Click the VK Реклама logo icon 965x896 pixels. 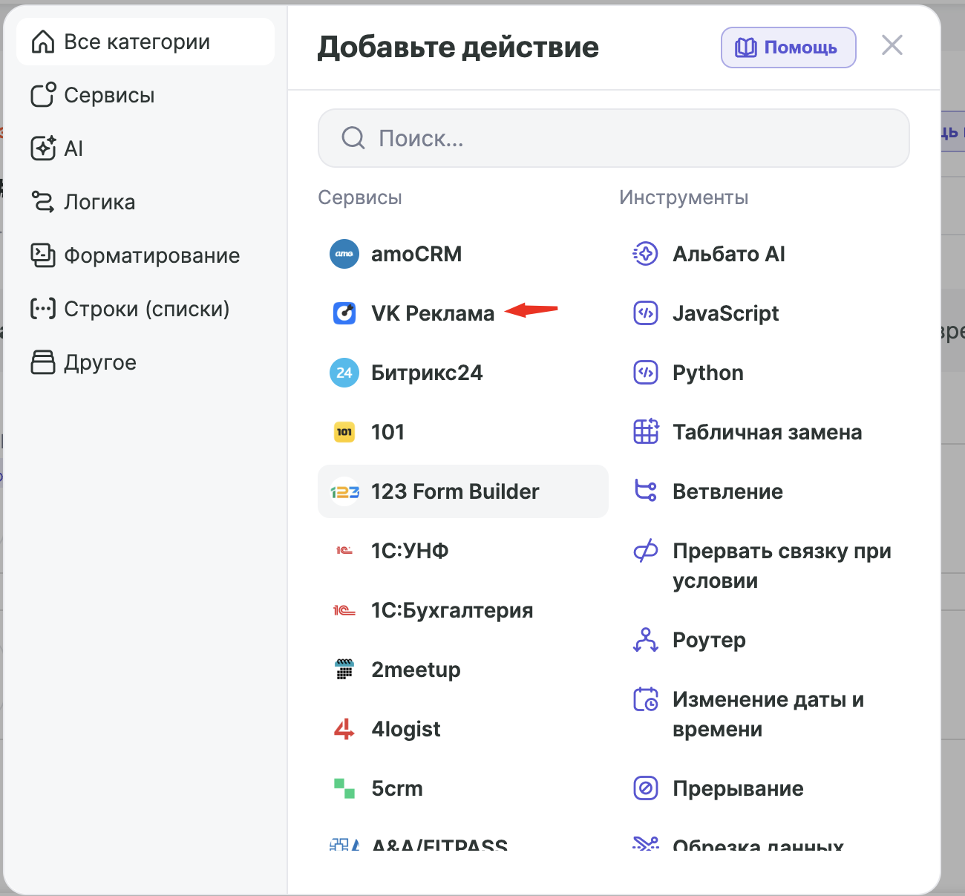point(344,313)
